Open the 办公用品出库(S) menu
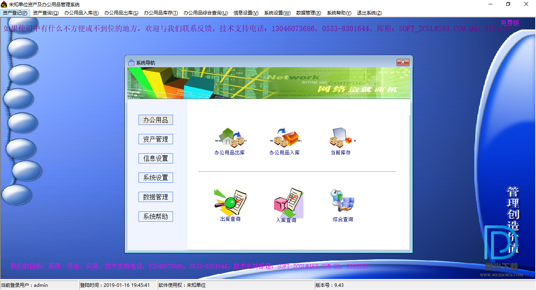 point(121,13)
